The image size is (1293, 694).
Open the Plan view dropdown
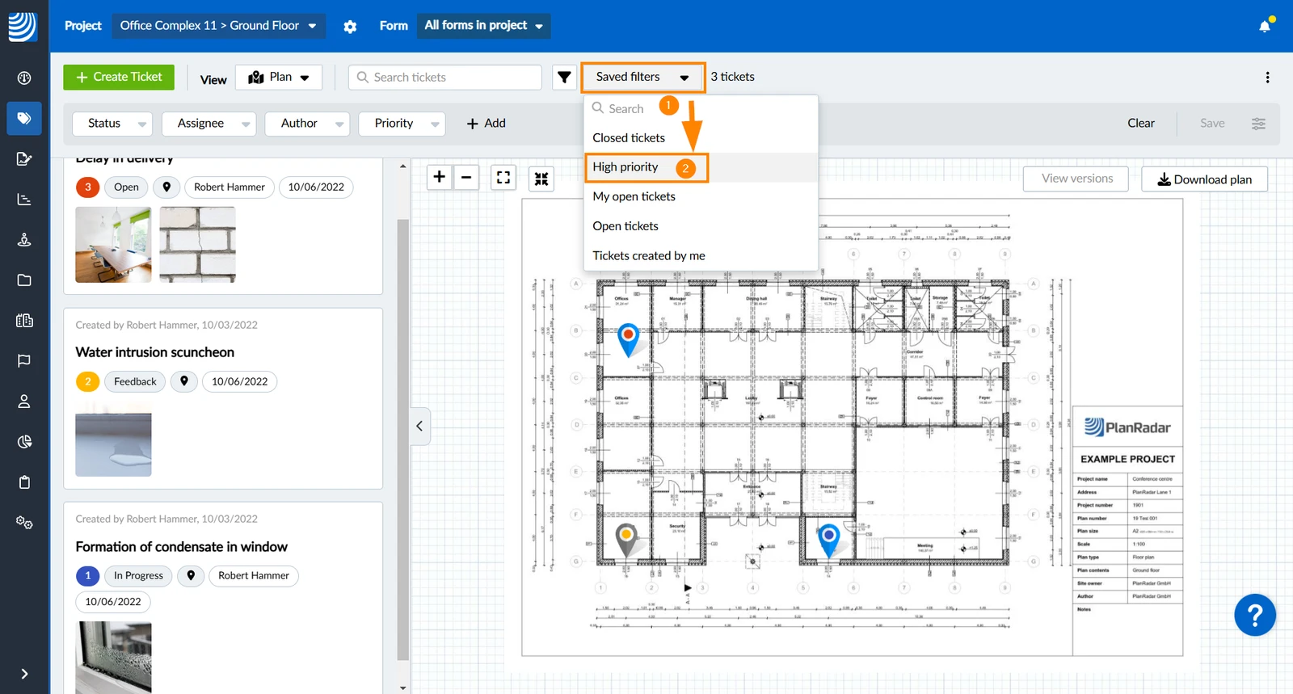[279, 78]
